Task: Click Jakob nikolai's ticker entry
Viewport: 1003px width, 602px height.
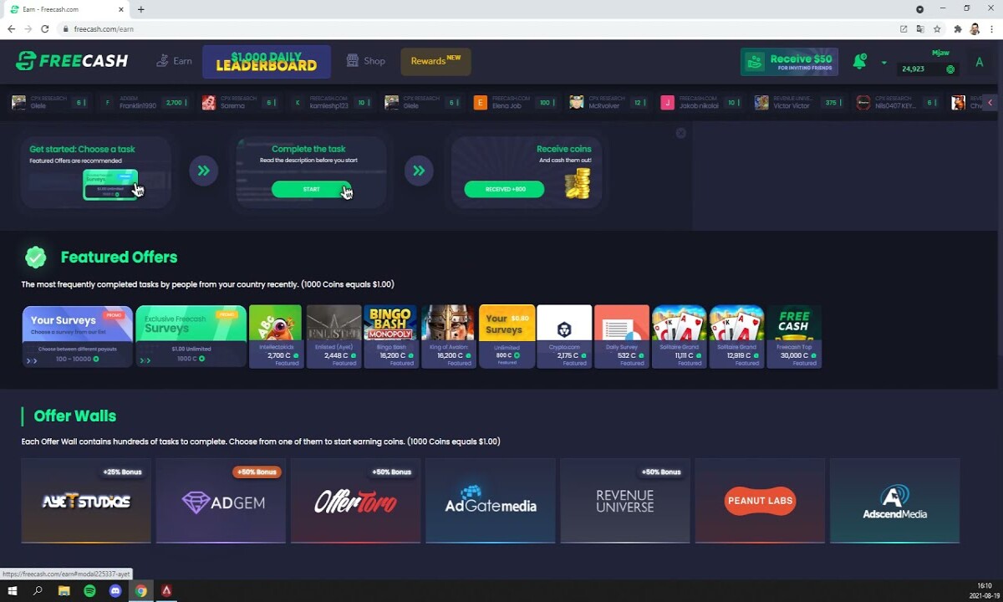Action: click(x=702, y=103)
